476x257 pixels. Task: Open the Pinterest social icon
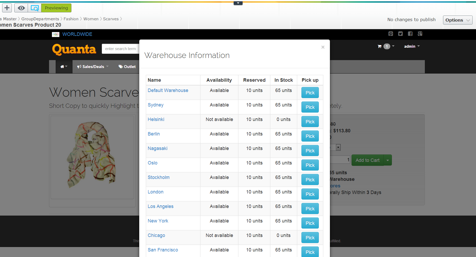coord(391,34)
